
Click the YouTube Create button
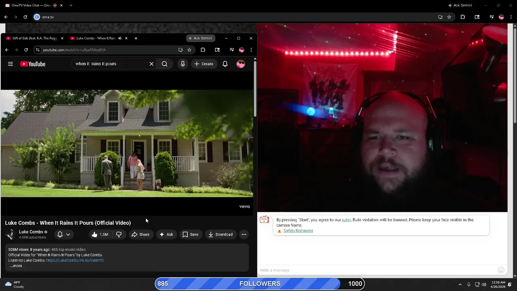pos(203,64)
